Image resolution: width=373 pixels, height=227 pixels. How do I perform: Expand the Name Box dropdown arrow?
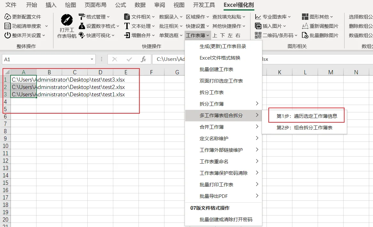click(x=92, y=59)
